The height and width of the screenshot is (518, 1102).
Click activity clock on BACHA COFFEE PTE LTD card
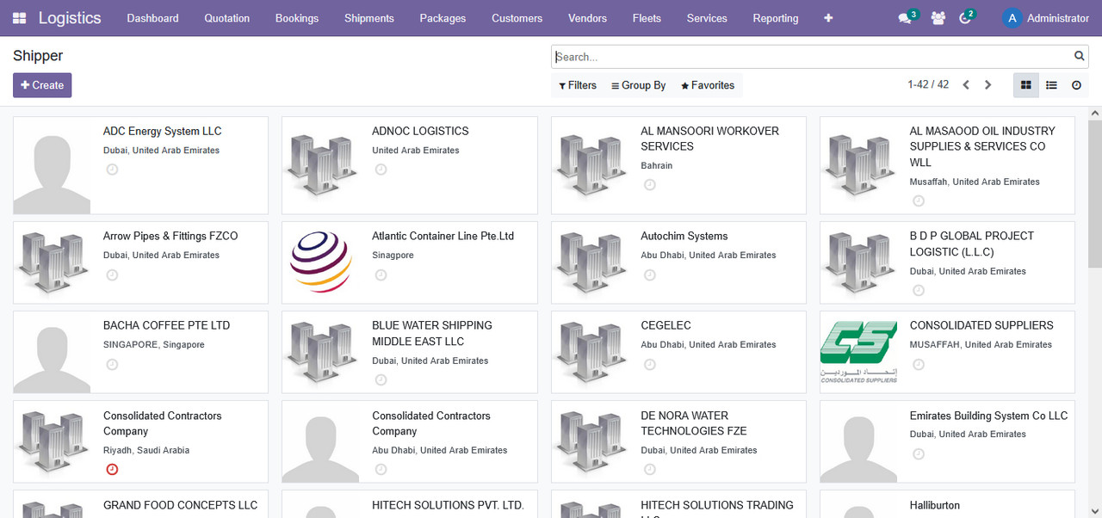tap(112, 364)
